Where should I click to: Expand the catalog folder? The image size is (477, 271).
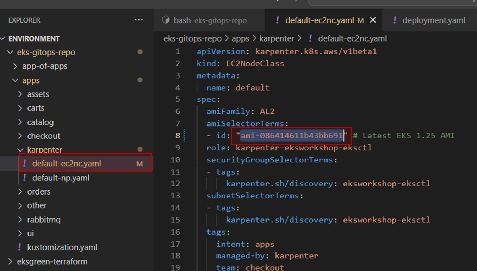[x=40, y=122]
